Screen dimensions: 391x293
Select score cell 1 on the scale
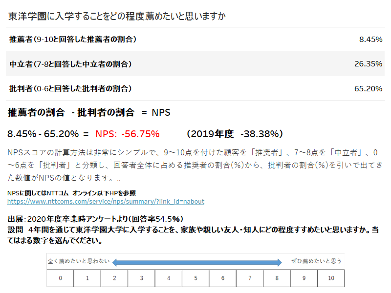point(87,278)
